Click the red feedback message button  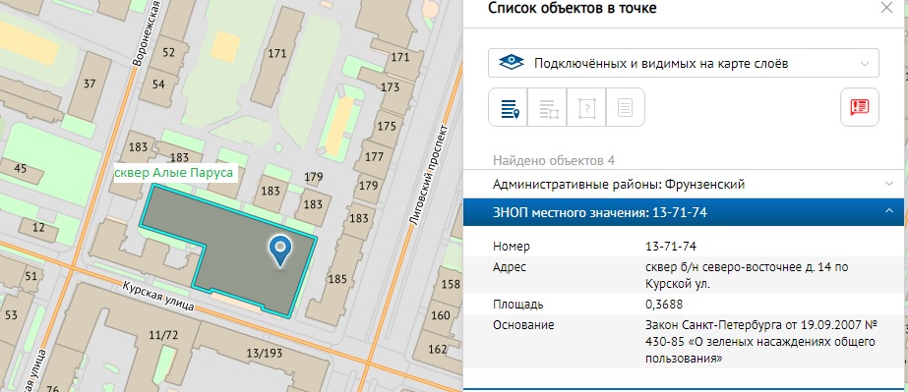860,107
